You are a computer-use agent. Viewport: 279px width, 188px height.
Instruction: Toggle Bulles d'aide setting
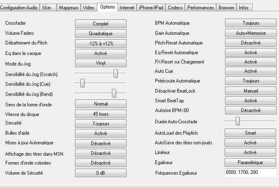pyautogui.click(x=101, y=133)
